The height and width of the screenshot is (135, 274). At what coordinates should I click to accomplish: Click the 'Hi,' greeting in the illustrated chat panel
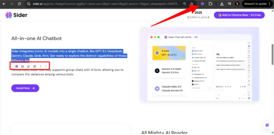tap(218, 54)
